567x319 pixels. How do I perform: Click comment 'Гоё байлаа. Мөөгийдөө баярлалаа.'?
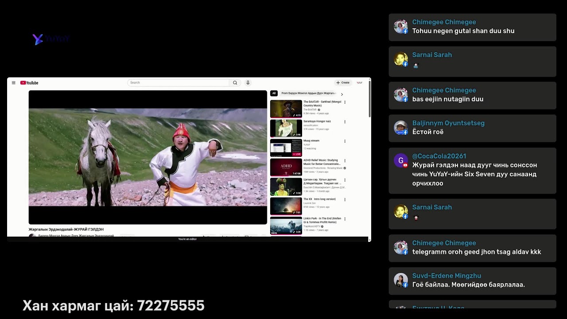(x=469, y=284)
